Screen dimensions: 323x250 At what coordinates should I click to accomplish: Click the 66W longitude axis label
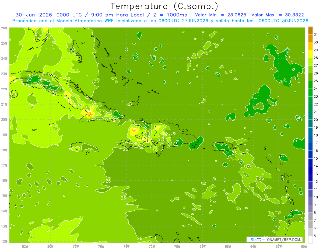click(x=228, y=246)
